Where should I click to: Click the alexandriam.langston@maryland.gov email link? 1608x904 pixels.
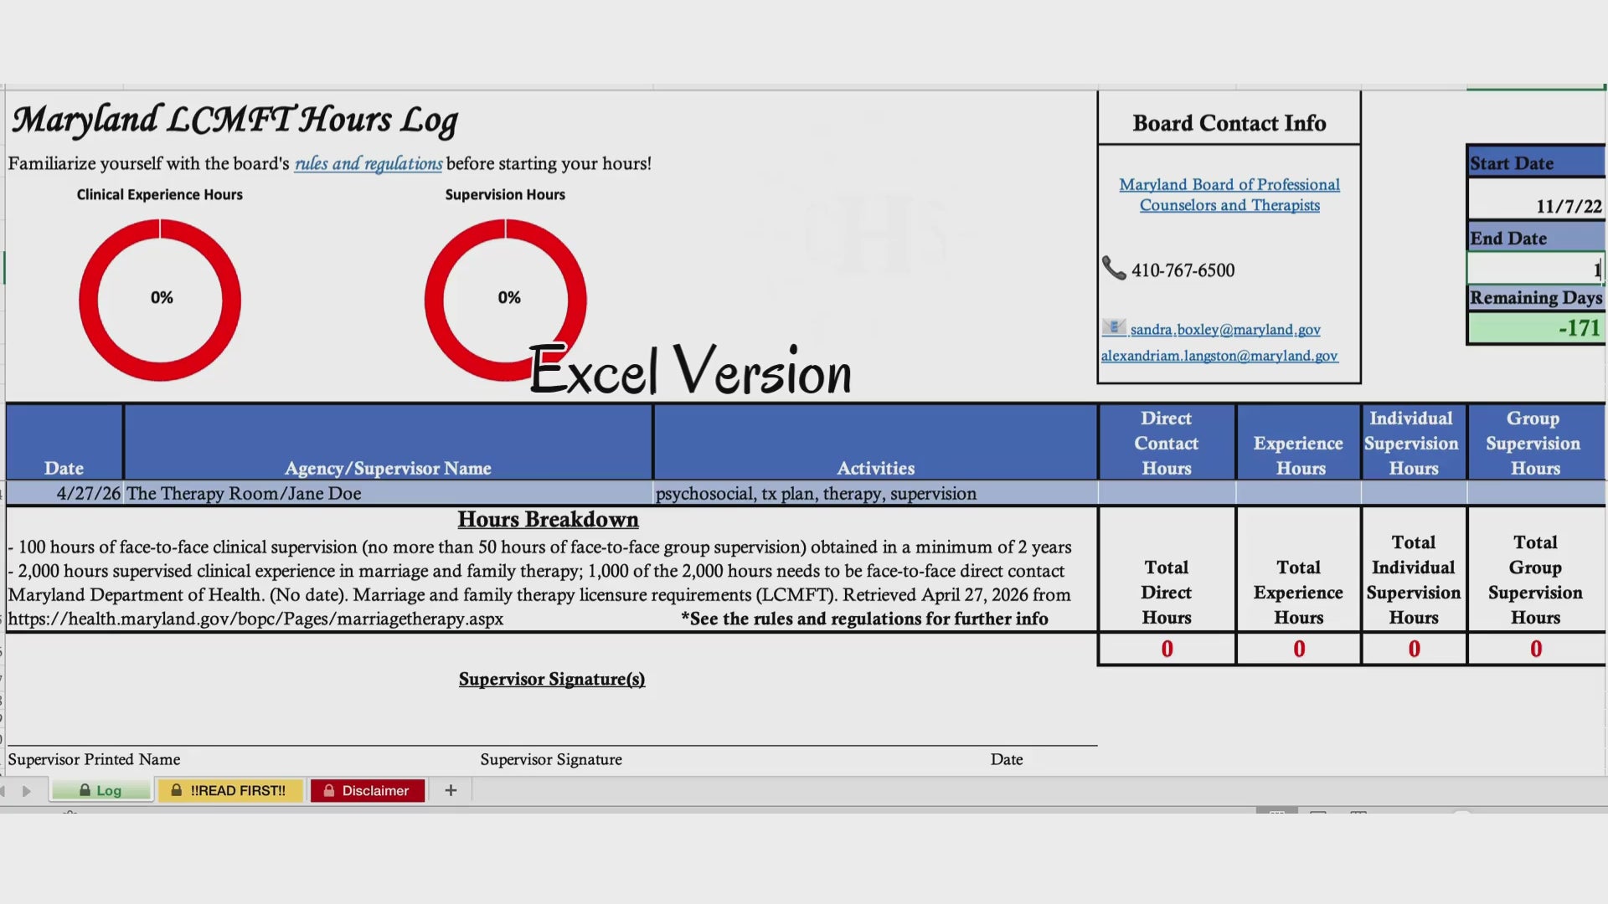pyautogui.click(x=1219, y=356)
